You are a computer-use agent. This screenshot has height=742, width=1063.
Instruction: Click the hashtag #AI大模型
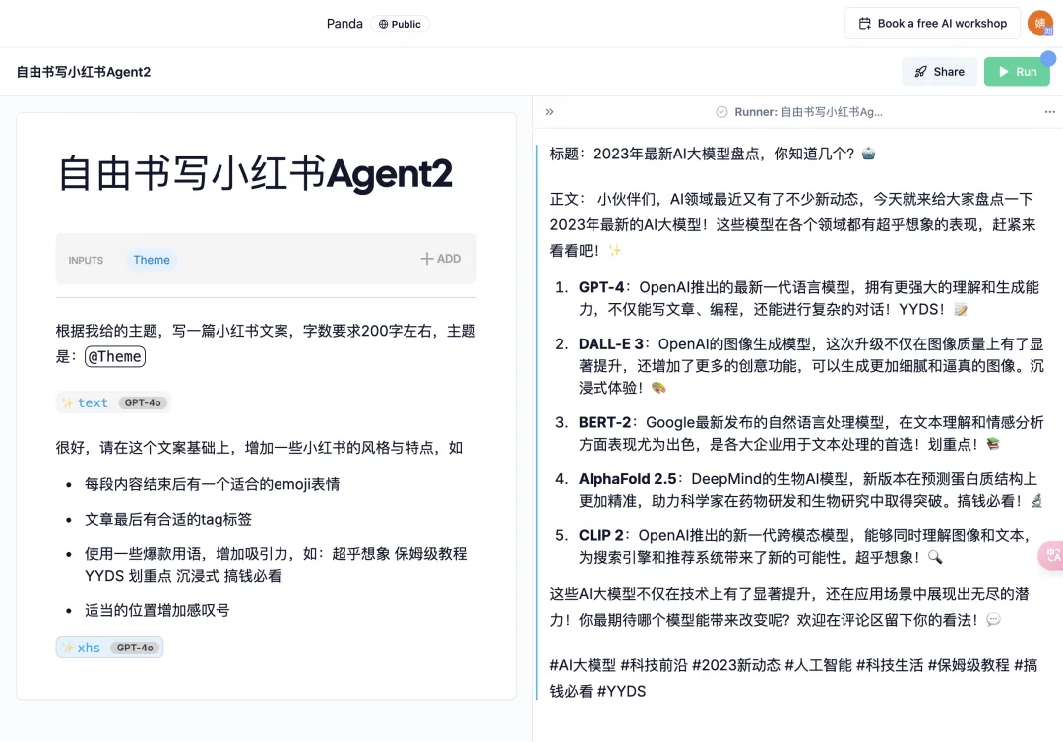pos(583,665)
